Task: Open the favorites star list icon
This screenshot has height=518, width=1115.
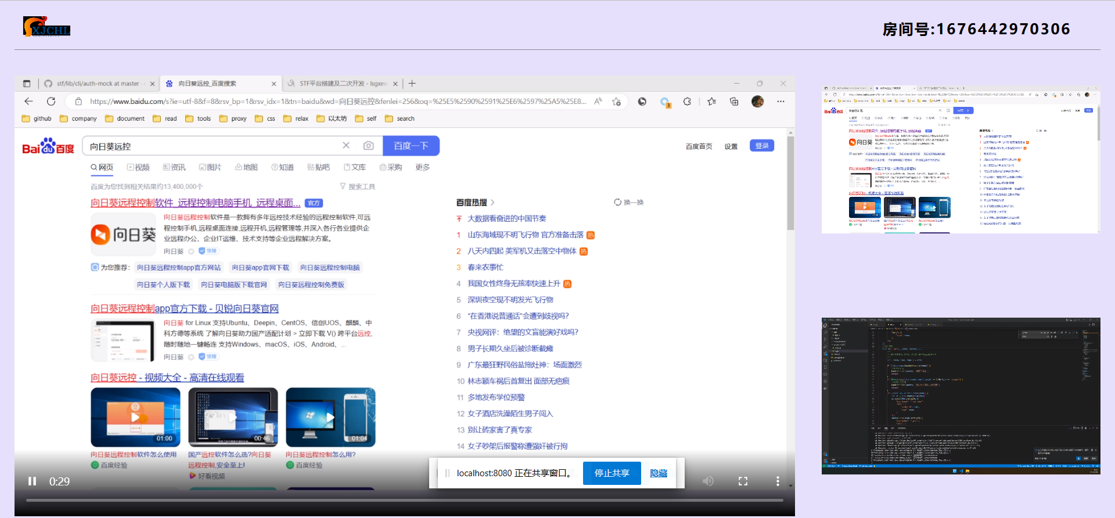Action: 711,101
